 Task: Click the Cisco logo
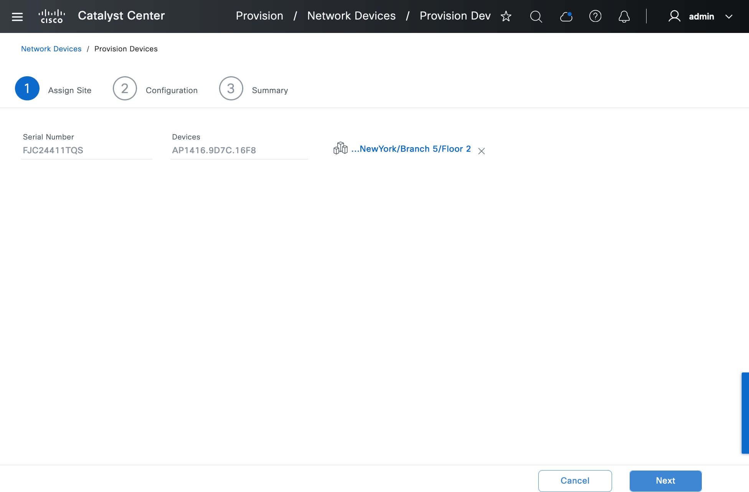52,16
